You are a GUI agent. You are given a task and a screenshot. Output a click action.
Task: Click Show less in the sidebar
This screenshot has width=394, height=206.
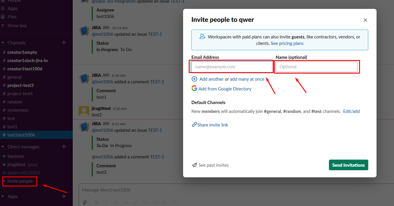[17, 26]
